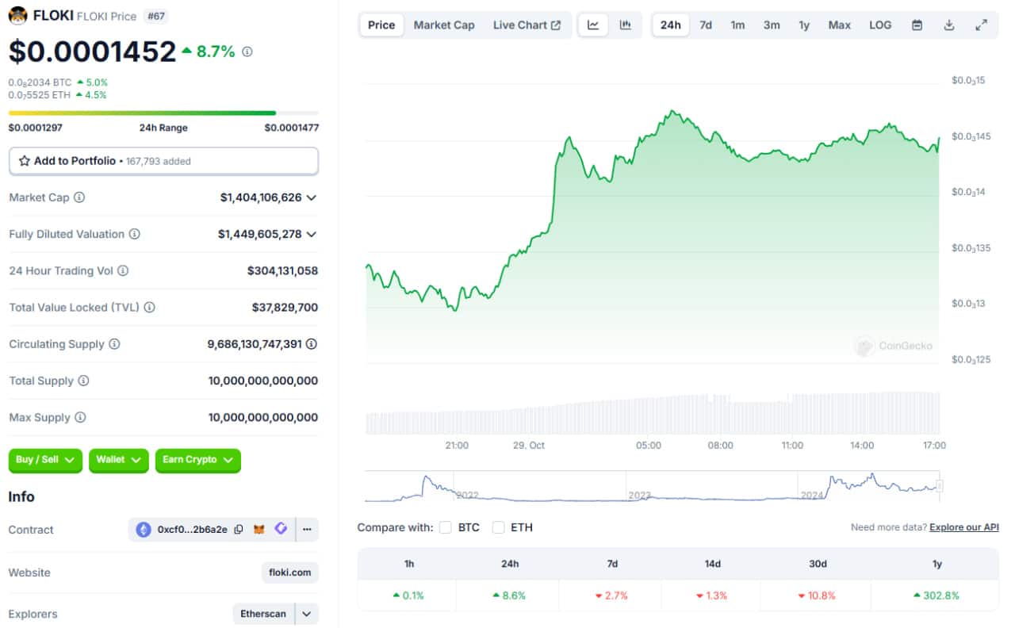The height and width of the screenshot is (628, 1015).
Task: Click the Ethereum icon in the contract field
Action: point(144,530)
